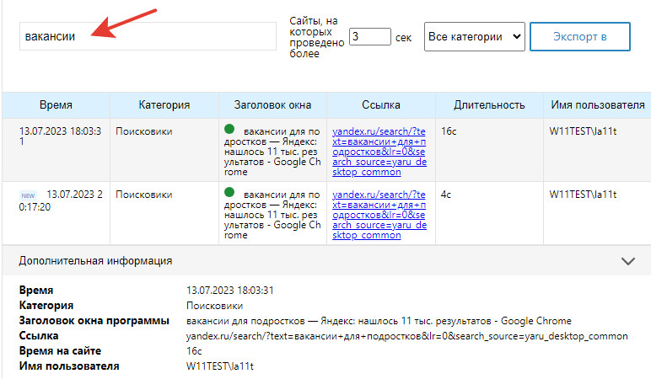Click the details "Поисковики" category value
Viewport: 651px width, 379px height.
point(215,306)
